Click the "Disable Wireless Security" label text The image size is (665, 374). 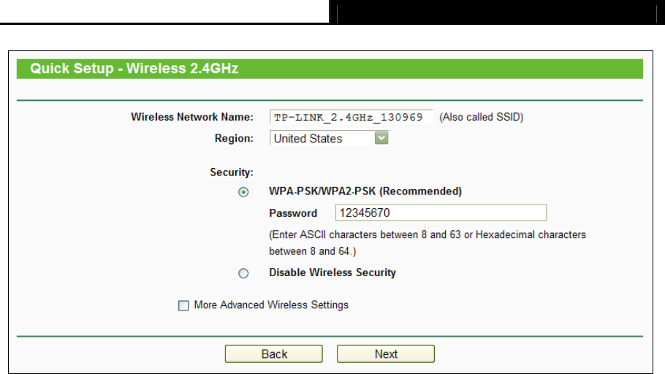coord(332,272)
